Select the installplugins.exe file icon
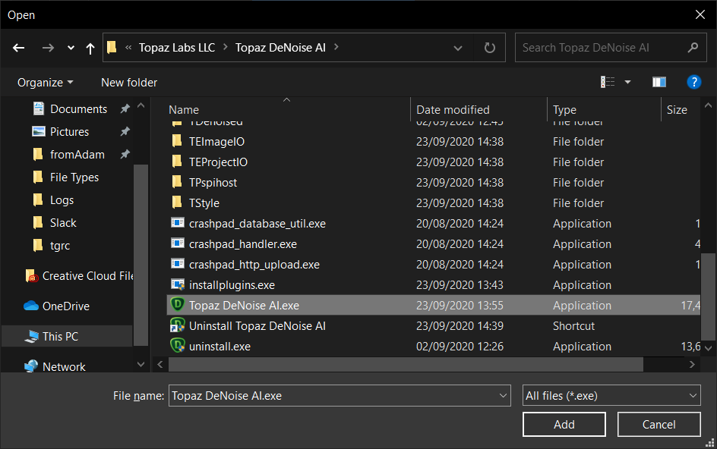The image size is (717, 449). click(177, 285)
